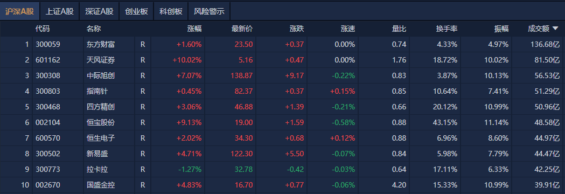
Task: Click the R marker for 指南针
Action: [143, 91]
